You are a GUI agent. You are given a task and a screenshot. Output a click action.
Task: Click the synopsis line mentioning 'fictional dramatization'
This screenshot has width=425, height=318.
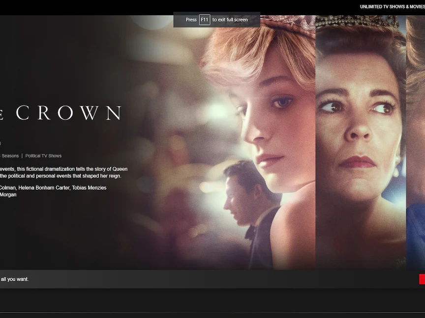coord(63,169)
